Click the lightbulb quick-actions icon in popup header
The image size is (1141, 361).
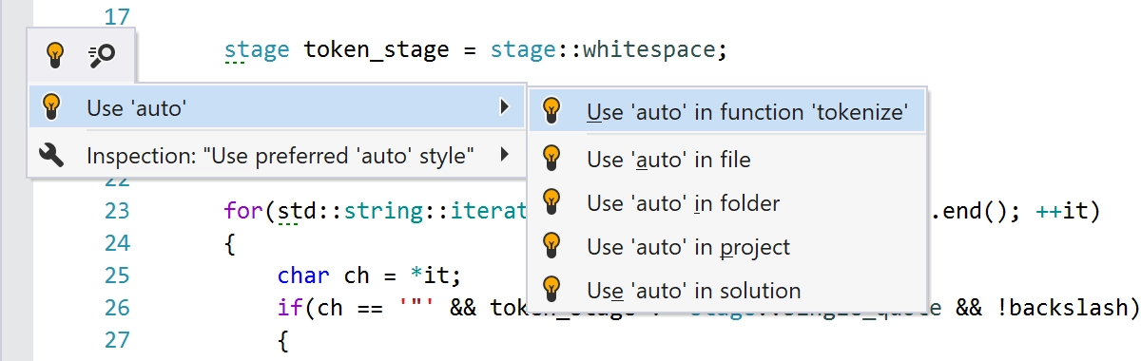[x=55, y=55]
